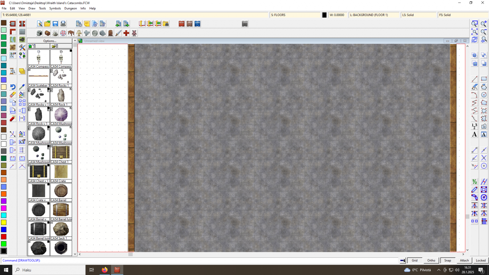Click the Zoom window magnifier icon
The height and width of the screenshot is (275, 489).
[475, 24]
